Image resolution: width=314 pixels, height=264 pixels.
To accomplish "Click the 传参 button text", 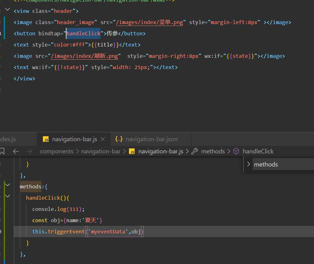I will 112,33.
